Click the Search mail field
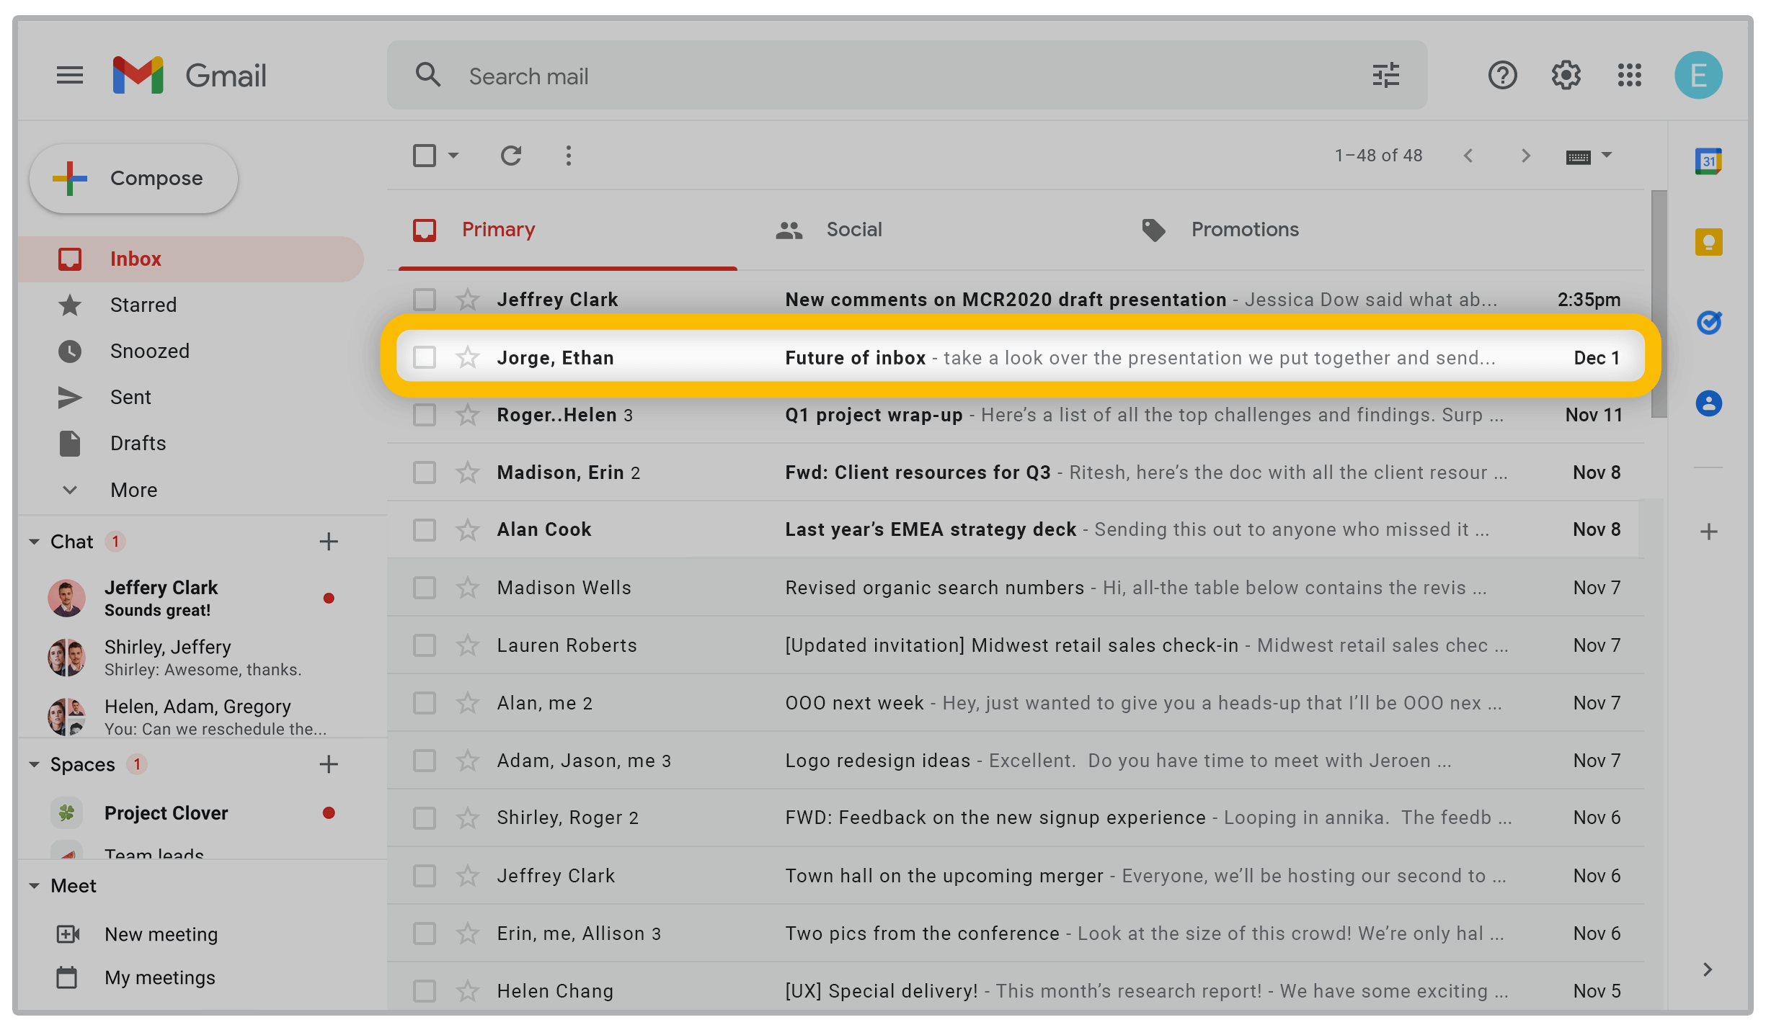Viewport: 1766px width, 1030px height. point(865,76)
